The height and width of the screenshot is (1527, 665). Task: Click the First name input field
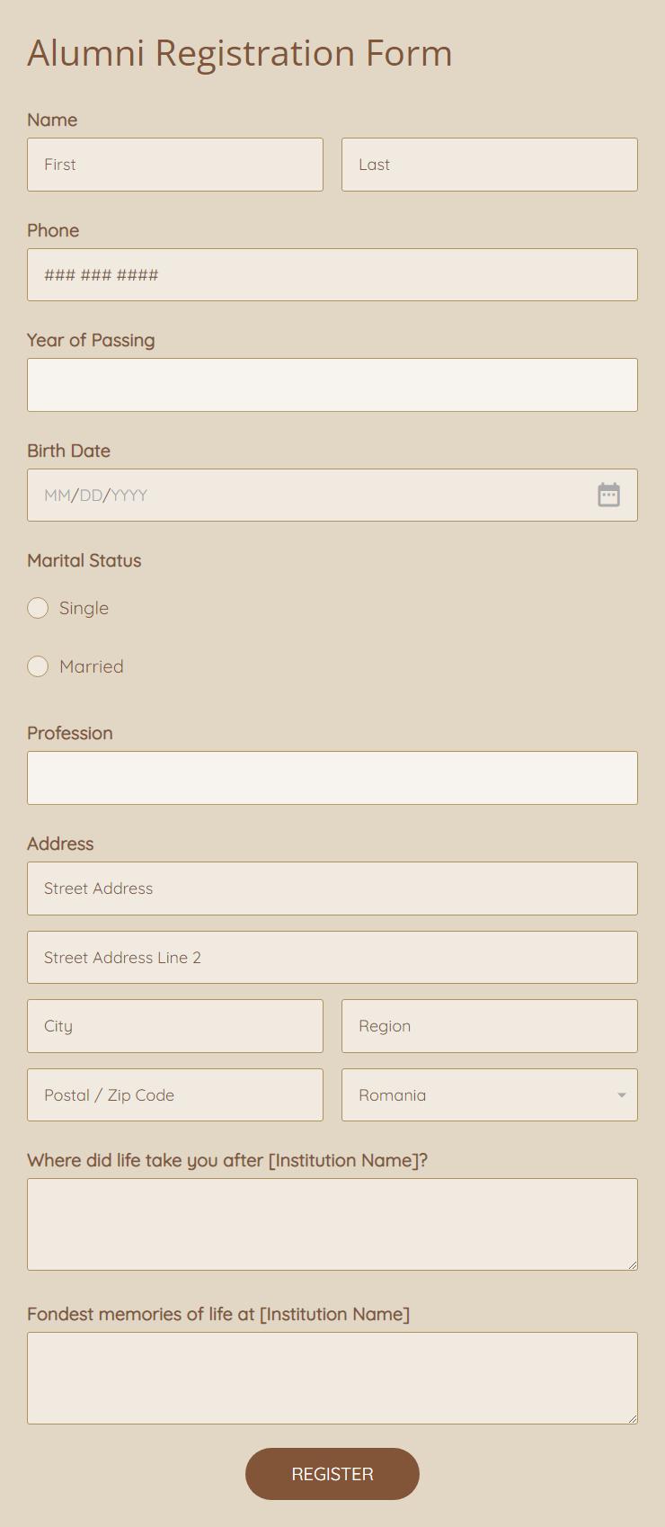(175, 165)
